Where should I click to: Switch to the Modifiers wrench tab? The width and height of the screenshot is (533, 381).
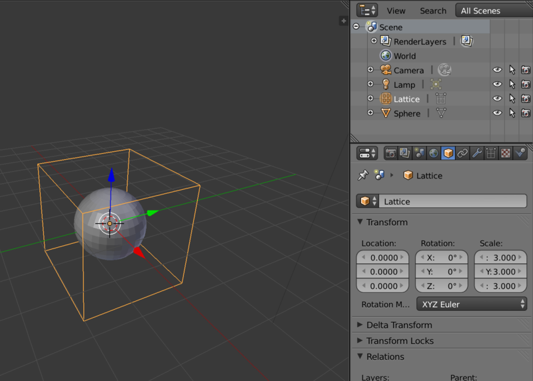click(477, 153)
